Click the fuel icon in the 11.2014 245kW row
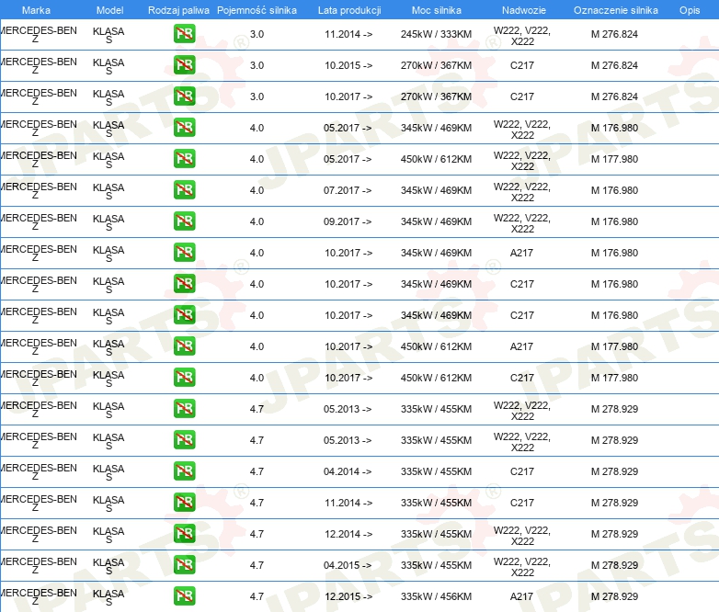The height and width of the screenshot is (612, 719). 184,35
